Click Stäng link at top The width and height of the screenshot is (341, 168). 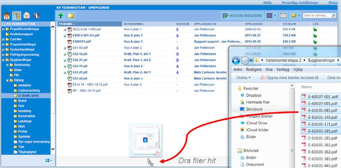click(333, 3)
